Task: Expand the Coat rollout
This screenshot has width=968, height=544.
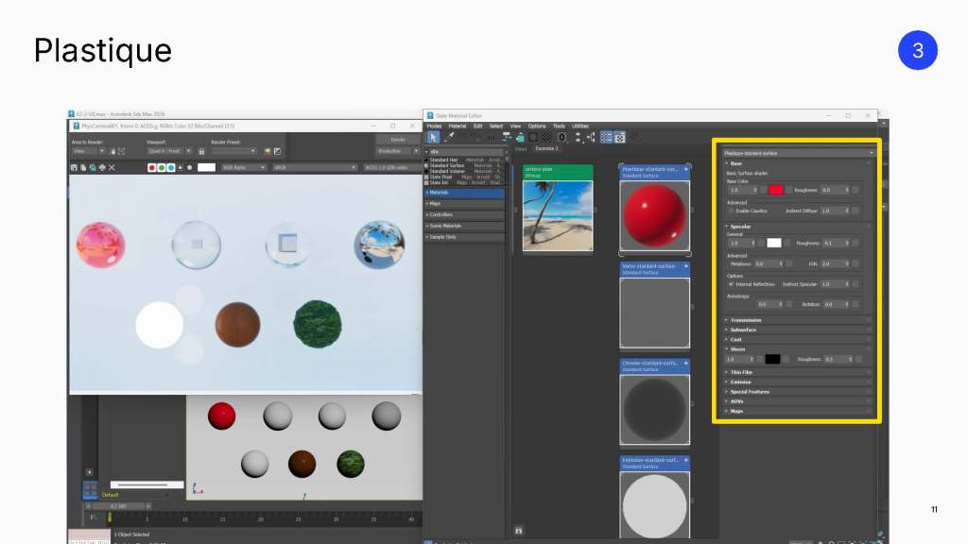Action: pyautogui.click(x=798, y=339)
